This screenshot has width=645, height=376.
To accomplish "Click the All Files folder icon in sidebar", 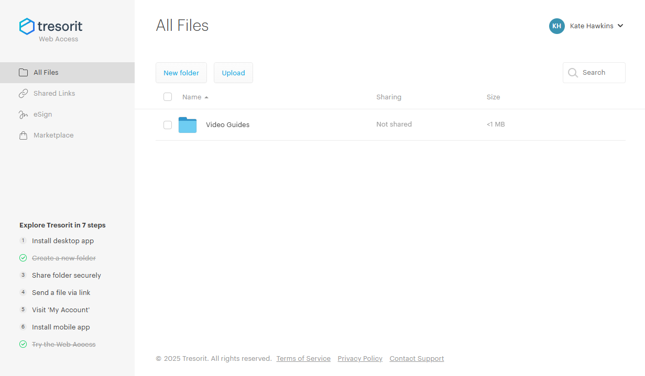I will (23, 72).
